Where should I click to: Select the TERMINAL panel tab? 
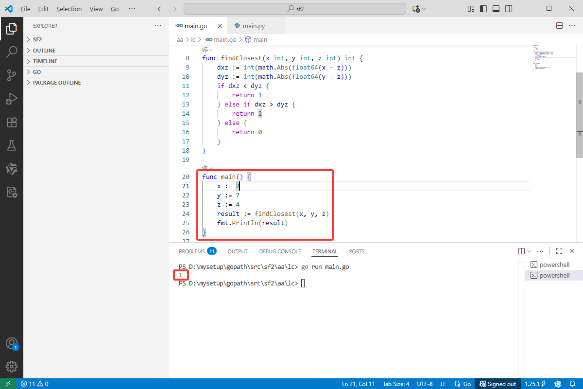coord(325,251)
